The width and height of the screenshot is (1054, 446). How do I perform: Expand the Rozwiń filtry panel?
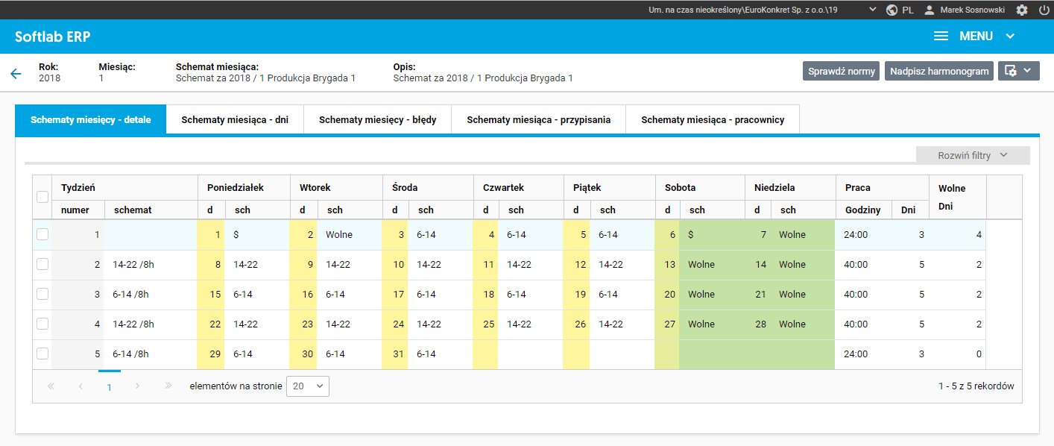pos(973,155)
